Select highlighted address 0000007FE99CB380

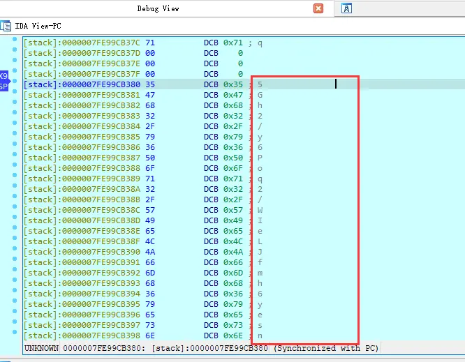coord(82,84)
